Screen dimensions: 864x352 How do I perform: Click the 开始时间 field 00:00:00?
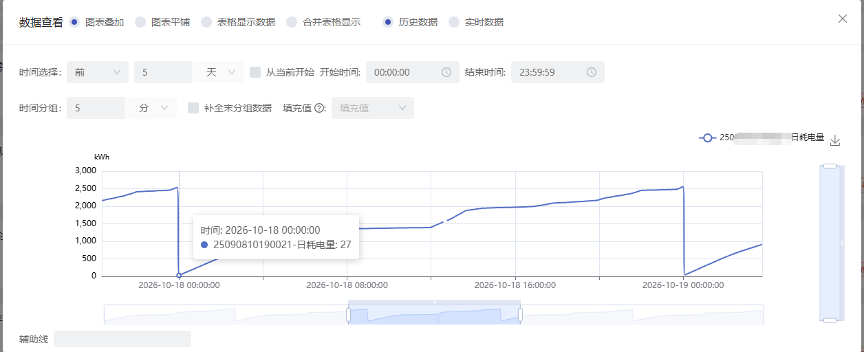413,72
